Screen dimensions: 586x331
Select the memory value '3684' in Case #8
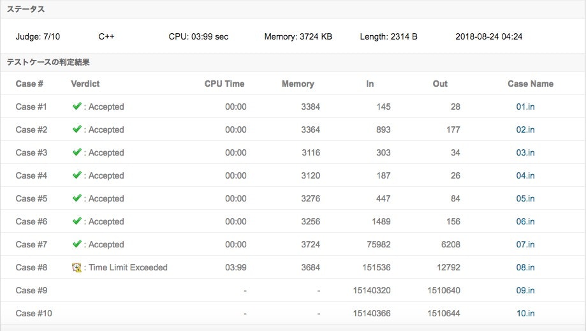coord(311,267)
